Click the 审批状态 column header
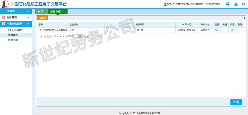This screenshot has height=115, width=248. pyautogui.click(x=205, y=24)
